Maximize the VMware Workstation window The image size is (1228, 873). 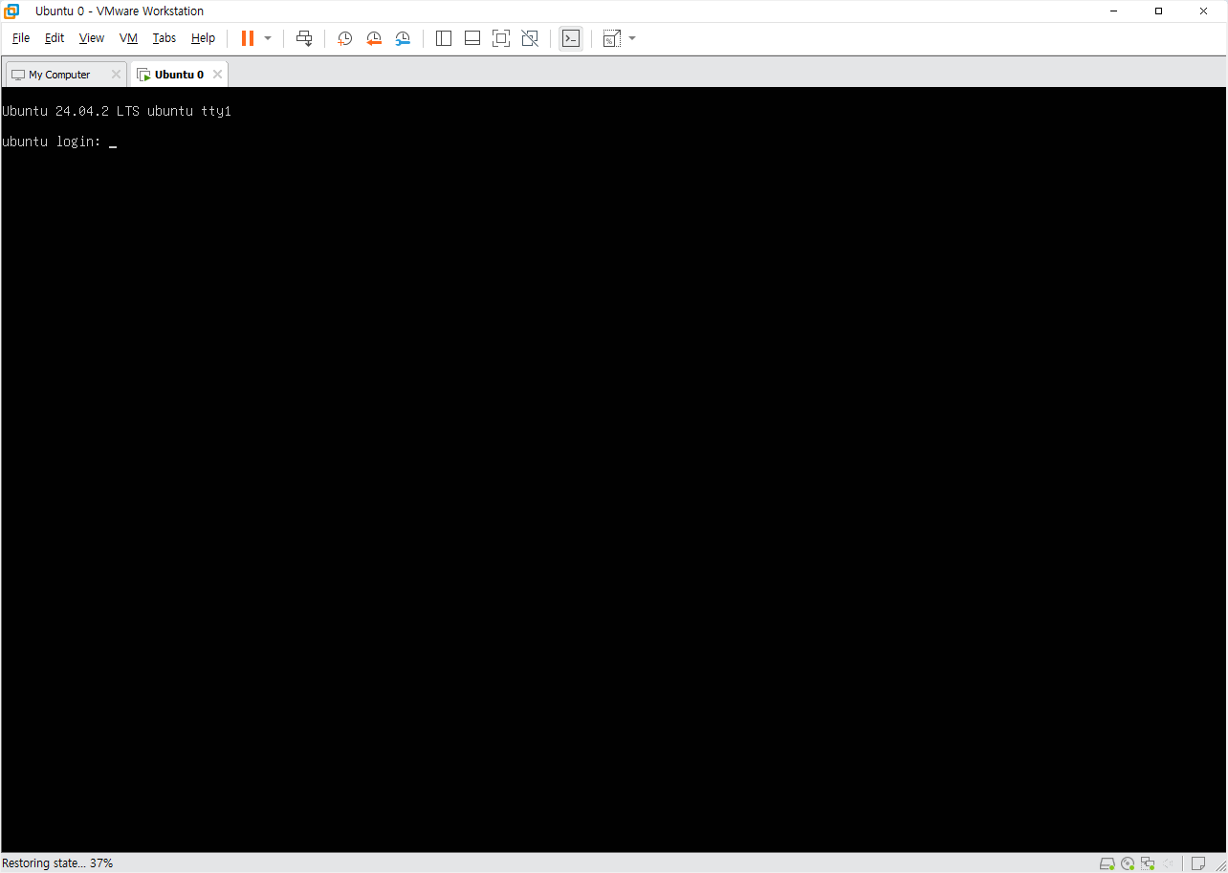tap(1158, 11)
